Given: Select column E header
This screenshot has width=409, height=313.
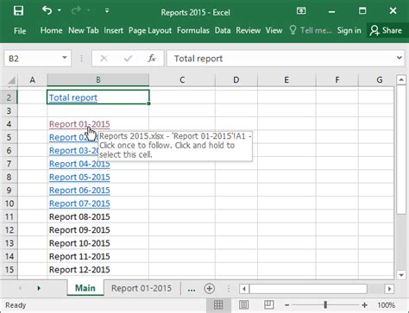Looking at the screenshot, I should 286,80.
